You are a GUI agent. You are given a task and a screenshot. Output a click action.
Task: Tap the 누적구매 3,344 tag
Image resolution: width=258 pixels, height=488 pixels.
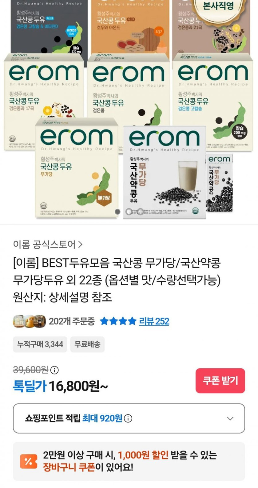(x=40, y=344)
